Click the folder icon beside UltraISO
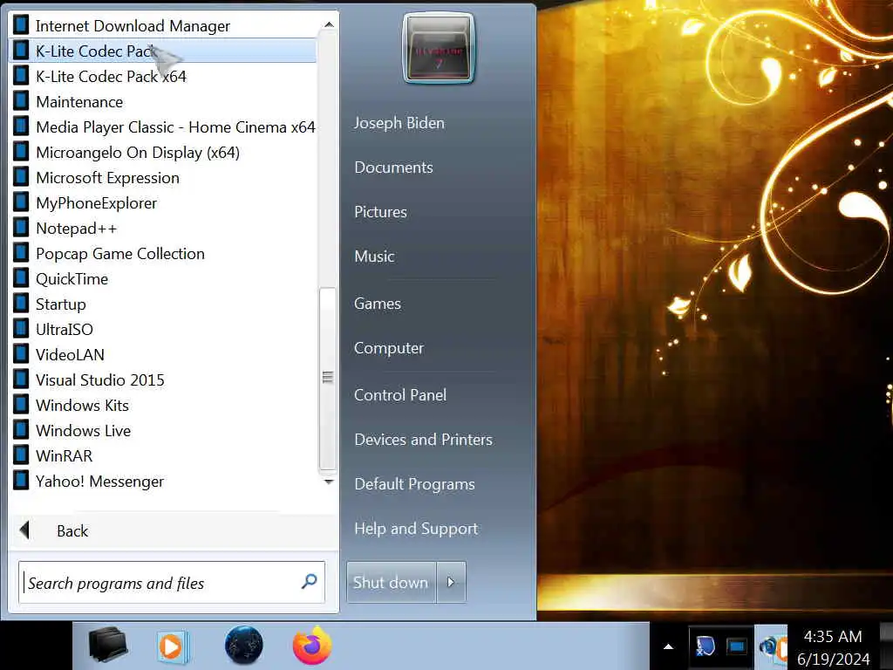893x670 pixels. tap(21, 329)
